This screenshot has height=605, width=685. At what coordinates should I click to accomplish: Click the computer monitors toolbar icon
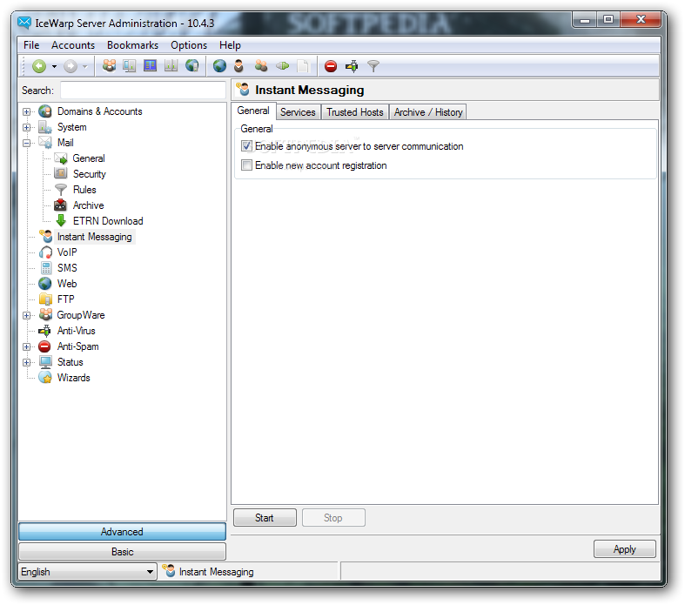pos(130,66)
